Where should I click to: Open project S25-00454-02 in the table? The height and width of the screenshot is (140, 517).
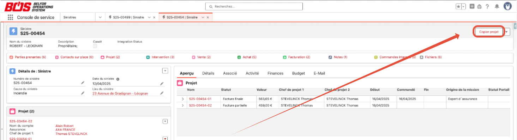(x=200, y=105)
